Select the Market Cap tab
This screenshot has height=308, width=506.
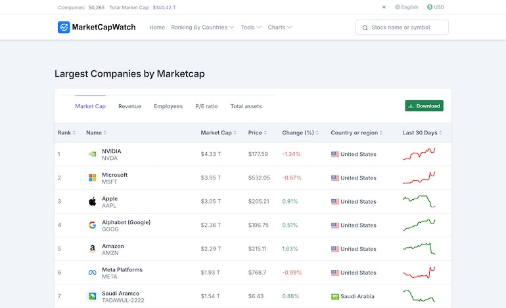pyautogui.click(x=91, y=106)
